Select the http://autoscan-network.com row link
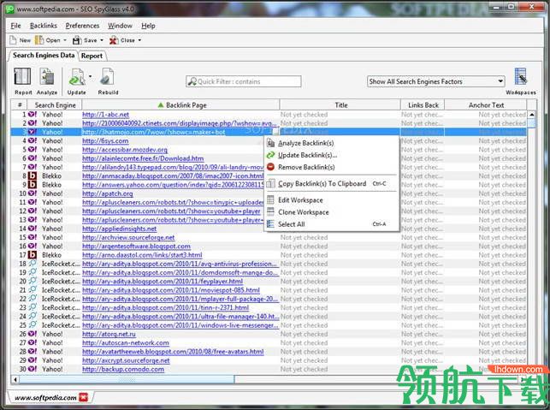The width and height of the screenshot is (550, 410). tap(126, 342)
